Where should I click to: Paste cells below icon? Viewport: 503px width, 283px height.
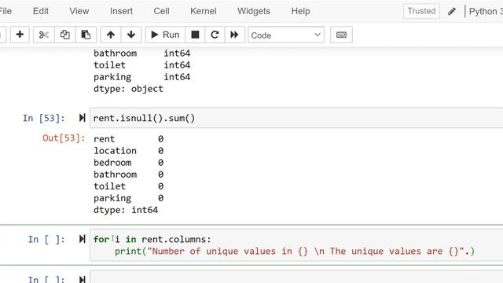[x=86, y=35]
